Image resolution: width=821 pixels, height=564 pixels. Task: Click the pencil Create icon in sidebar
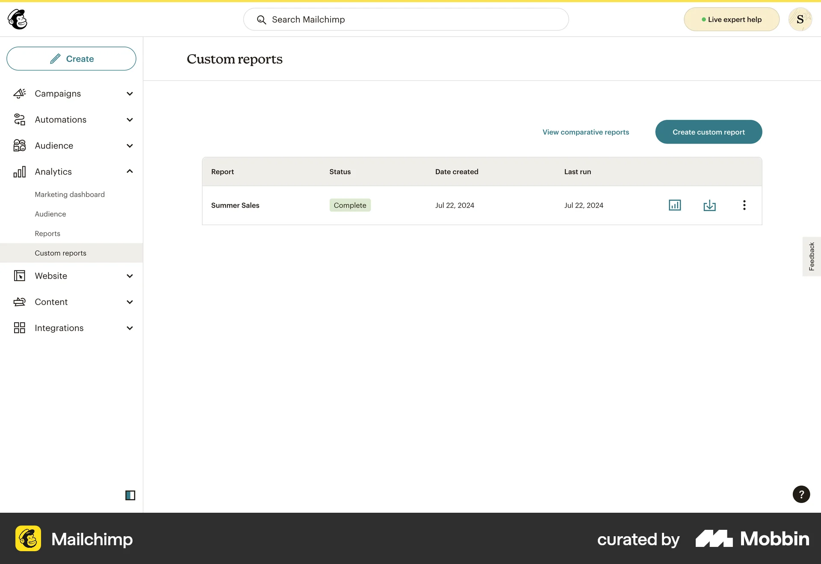point(56,59)
